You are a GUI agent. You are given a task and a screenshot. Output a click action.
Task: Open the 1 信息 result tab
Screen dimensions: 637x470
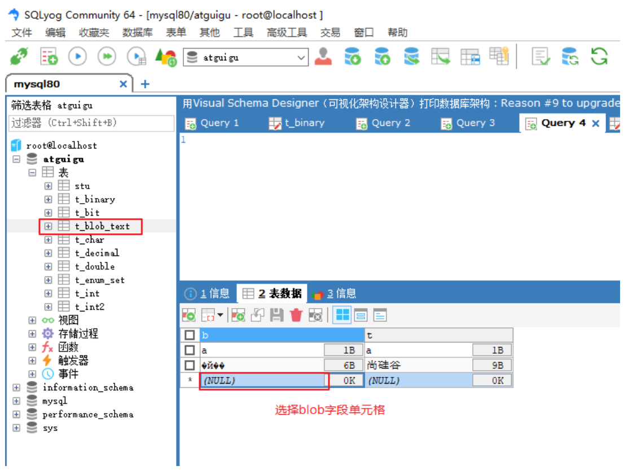pyautogui.click(x=207, y=293)
